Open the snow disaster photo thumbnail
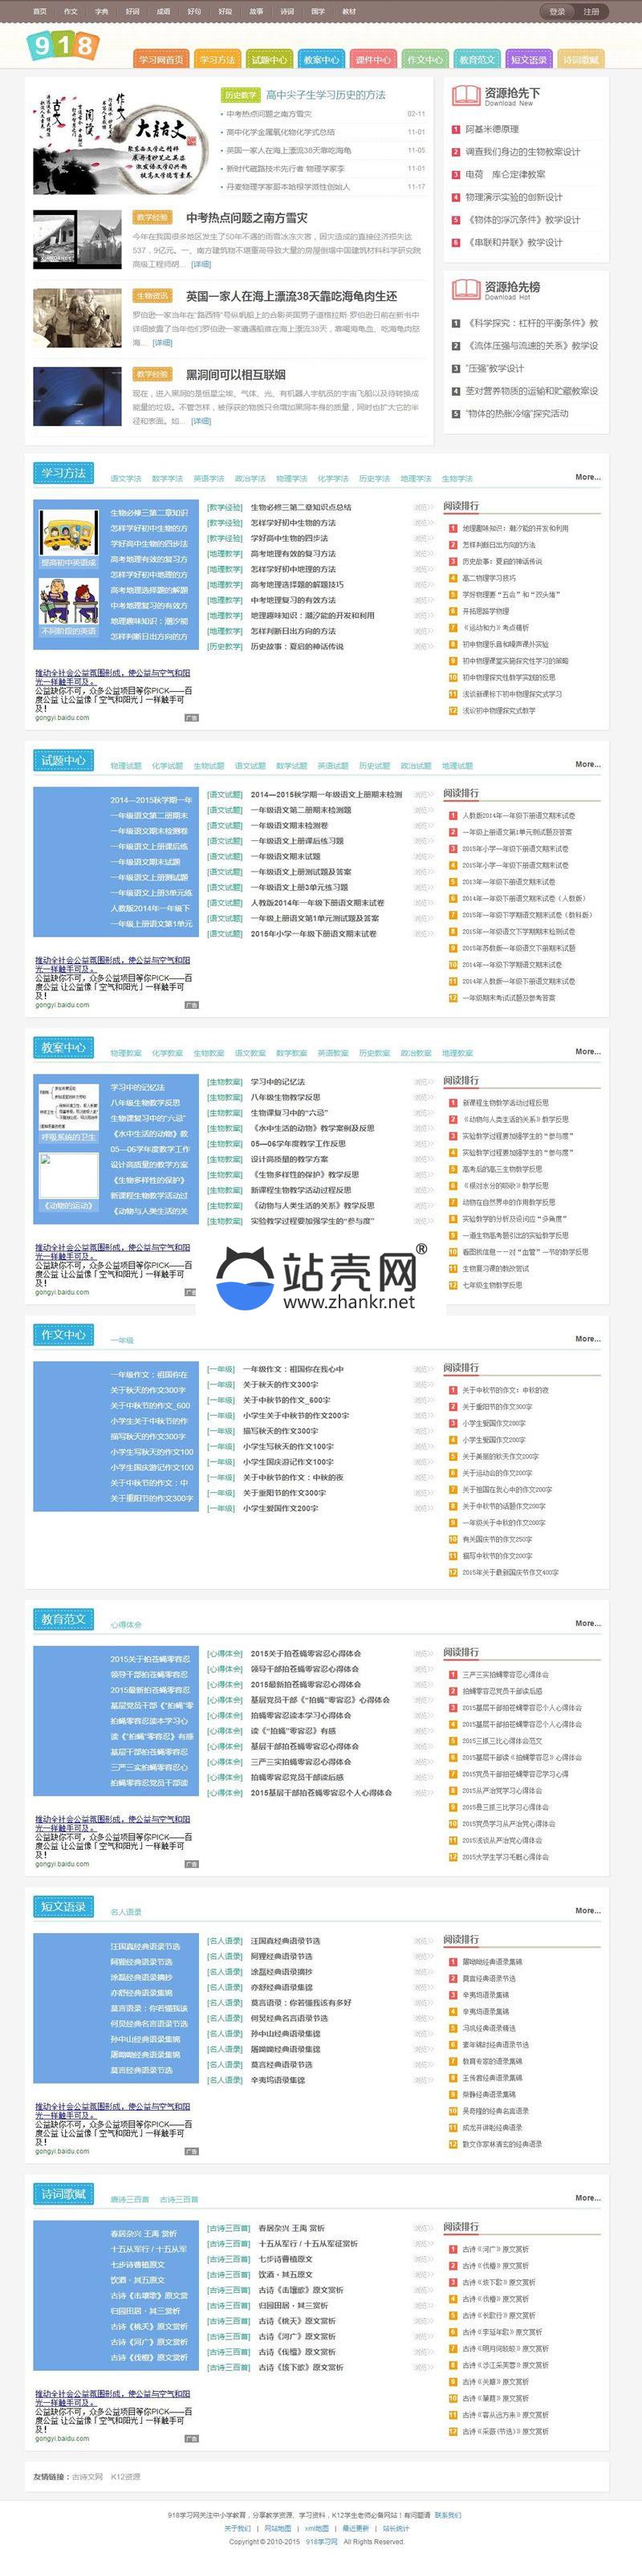The height and width of the screenshot is (2557, 642). (x=77, y=238)
